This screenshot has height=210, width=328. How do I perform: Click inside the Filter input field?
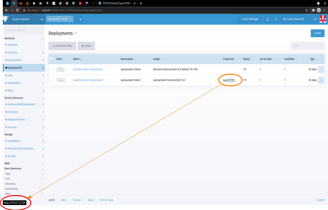click(x=307, y=46)
